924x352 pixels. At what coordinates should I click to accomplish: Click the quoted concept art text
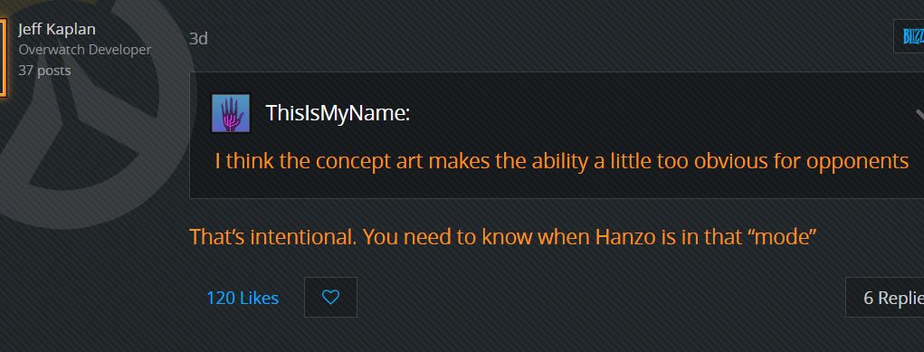coord(562,161)
